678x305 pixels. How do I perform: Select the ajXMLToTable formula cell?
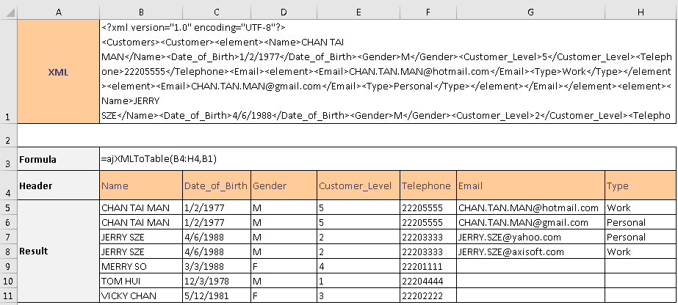(388, 159)
